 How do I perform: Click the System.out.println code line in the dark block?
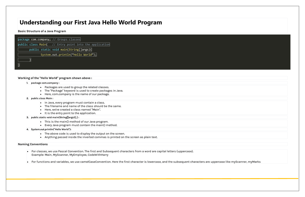coord(69,55)
